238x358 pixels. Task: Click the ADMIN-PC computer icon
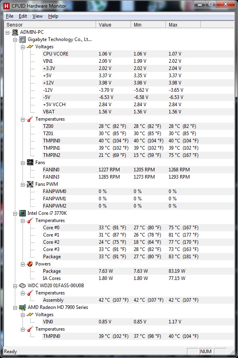point(15,32)
